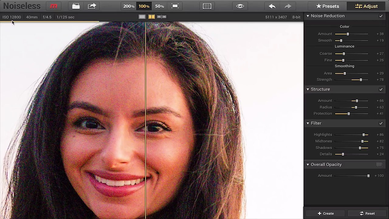
Task: Click the Luminance Coarse slider handle
Action: tap(344, 54)
